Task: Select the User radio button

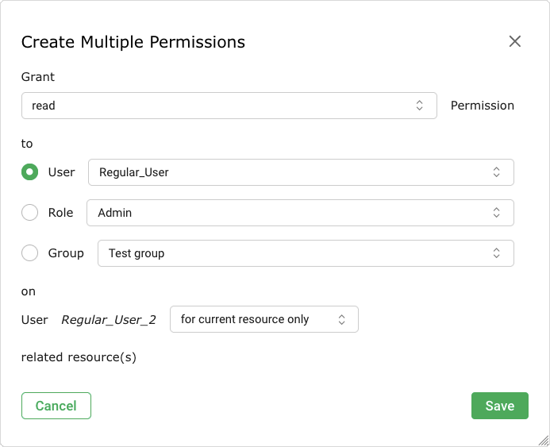Action: (30, 172)
